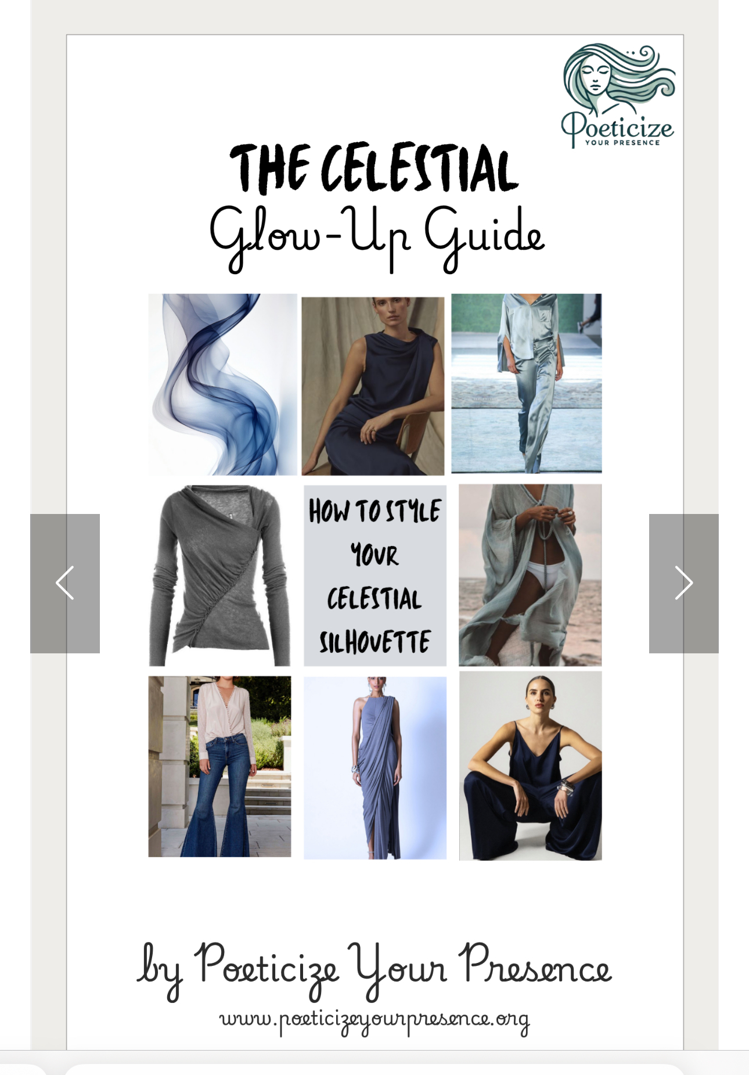Click the gray asymmetric knit top image
The width and height of the screenshot is (749, 1075).
click(219, 576)
